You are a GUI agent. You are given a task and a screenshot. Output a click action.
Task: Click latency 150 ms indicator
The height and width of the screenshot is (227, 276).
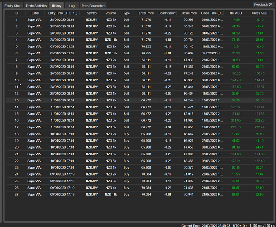coord(264,225)
